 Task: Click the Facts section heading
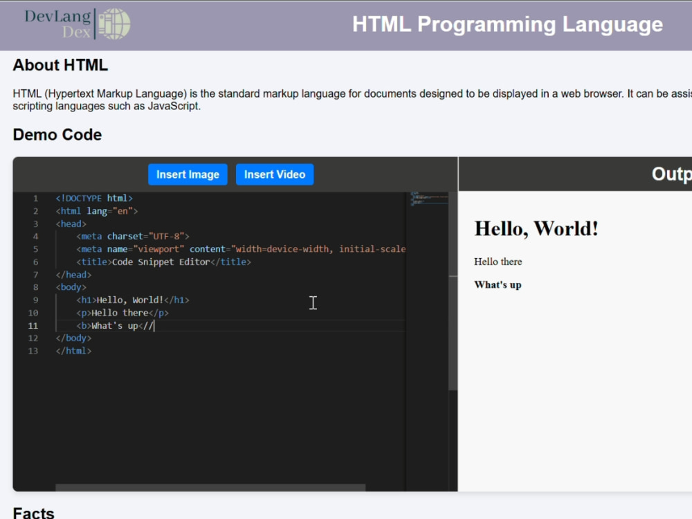coord(33,512)
